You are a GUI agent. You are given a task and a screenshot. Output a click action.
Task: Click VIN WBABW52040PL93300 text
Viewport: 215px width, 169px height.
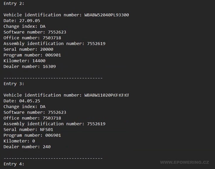tap(106, 15)
